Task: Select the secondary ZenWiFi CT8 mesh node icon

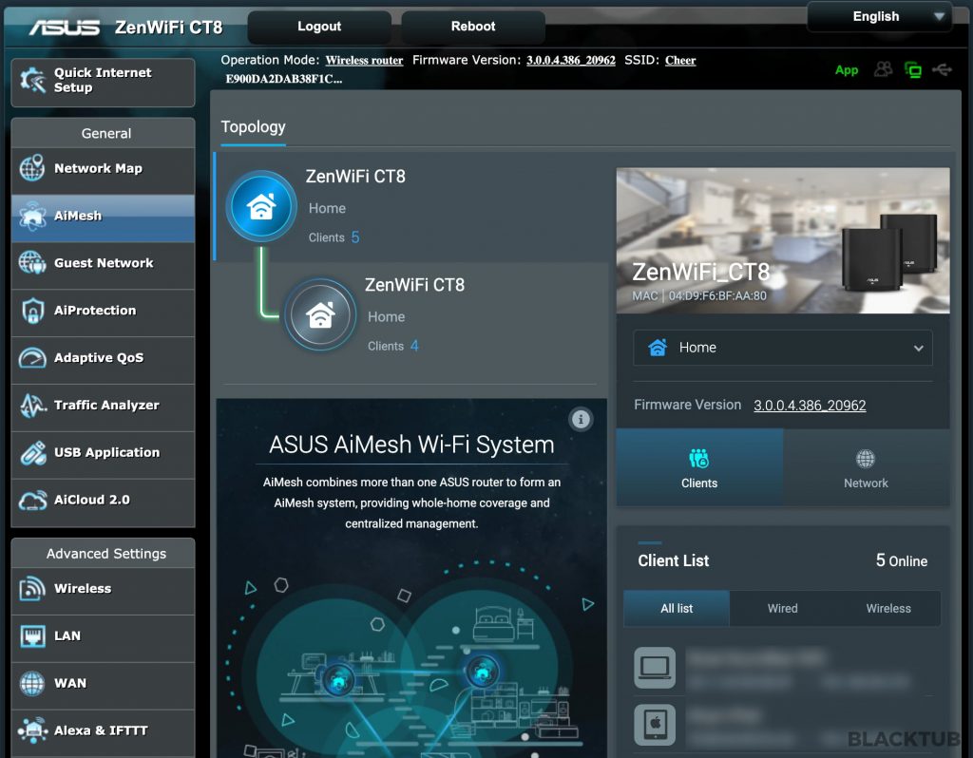Action: pos(320,315)
